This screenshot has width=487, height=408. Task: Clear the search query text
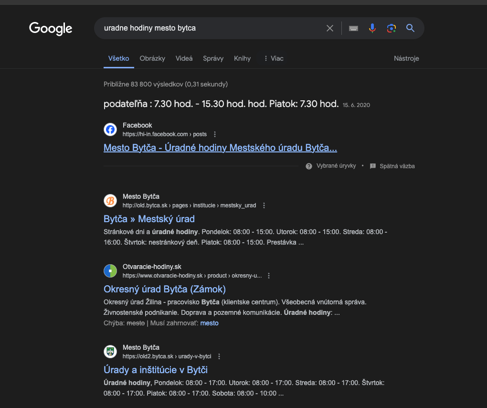[329, 28]
